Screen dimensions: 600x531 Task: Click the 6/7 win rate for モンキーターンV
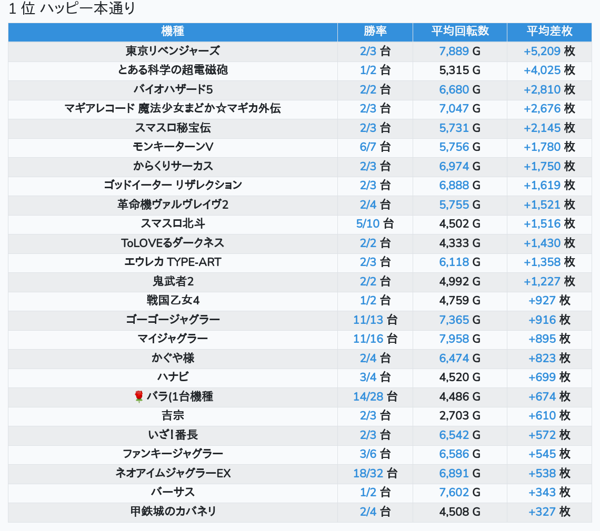tap(368, 147)
